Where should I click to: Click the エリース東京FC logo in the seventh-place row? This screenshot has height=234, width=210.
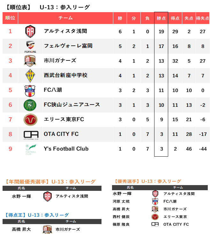pos(30,120)
